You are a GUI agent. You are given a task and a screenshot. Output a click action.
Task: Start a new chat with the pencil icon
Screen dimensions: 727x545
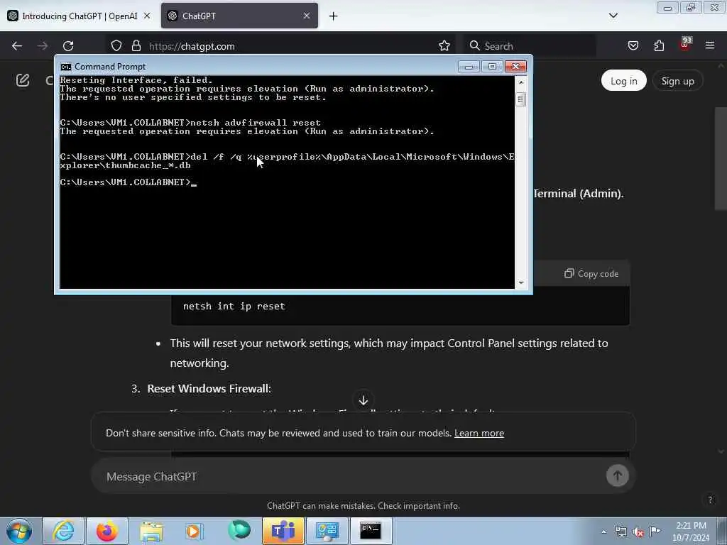pyautogui.click(x=23, y=81)
